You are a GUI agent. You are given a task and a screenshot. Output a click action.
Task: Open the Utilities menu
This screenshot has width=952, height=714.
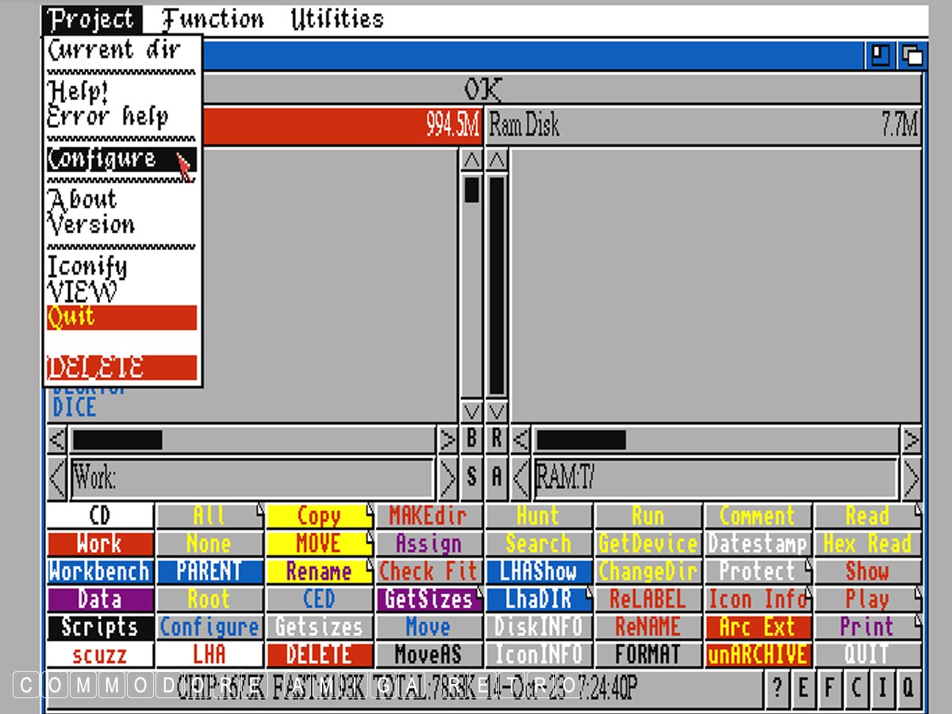336,19
